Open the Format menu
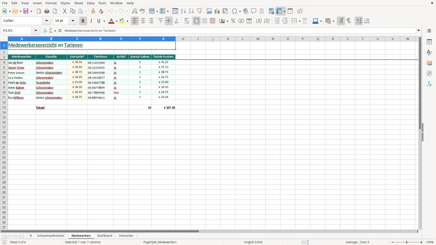Screen dimensions: 436x245 (51, 3)
